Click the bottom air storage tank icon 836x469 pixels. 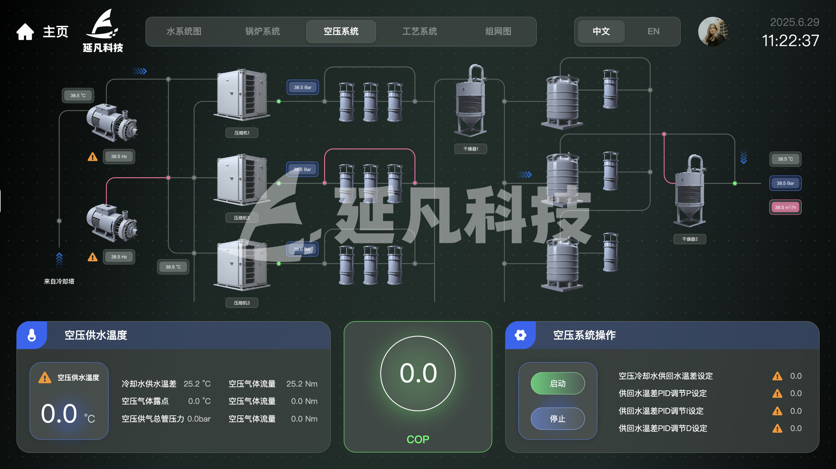coord(562,265)
